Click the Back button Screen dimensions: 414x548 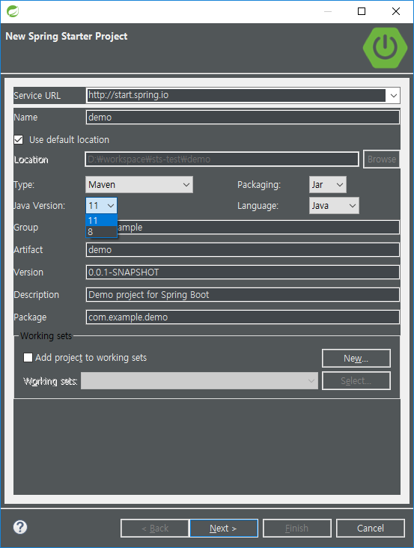pyautogui.click(x=155, y=528)
